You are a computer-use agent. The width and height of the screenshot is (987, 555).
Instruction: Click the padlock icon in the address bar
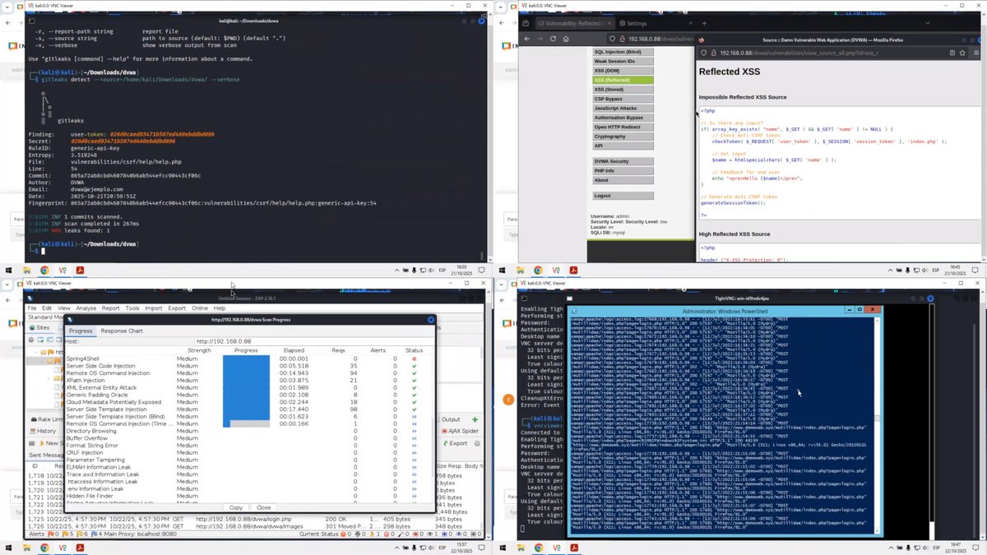click(x=622, y=39)
